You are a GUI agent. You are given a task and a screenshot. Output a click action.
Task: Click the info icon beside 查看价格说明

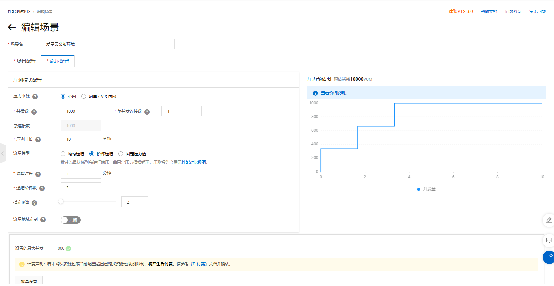[x=315, y=93]
